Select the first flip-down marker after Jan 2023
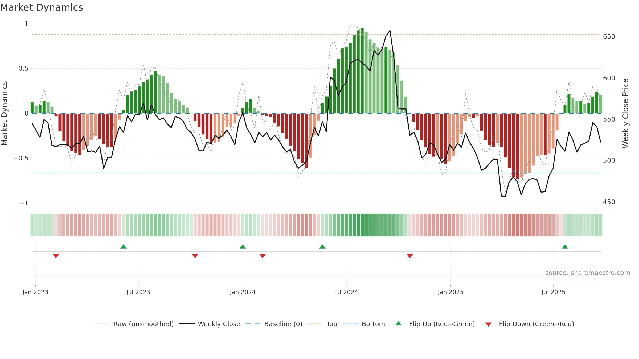The height and width of the screenshot is (359, 639). [x=56, y=256]
